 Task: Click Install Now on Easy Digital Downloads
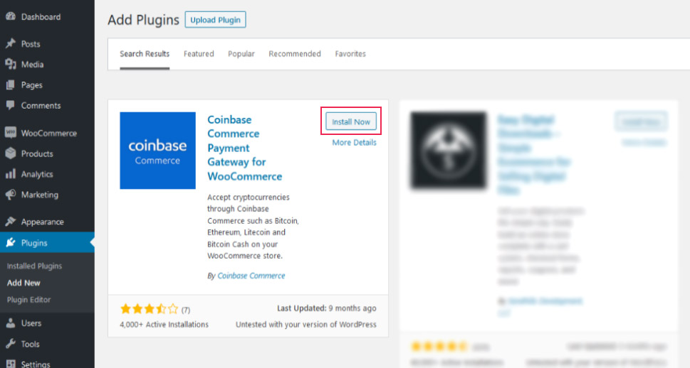pos(641,121)
